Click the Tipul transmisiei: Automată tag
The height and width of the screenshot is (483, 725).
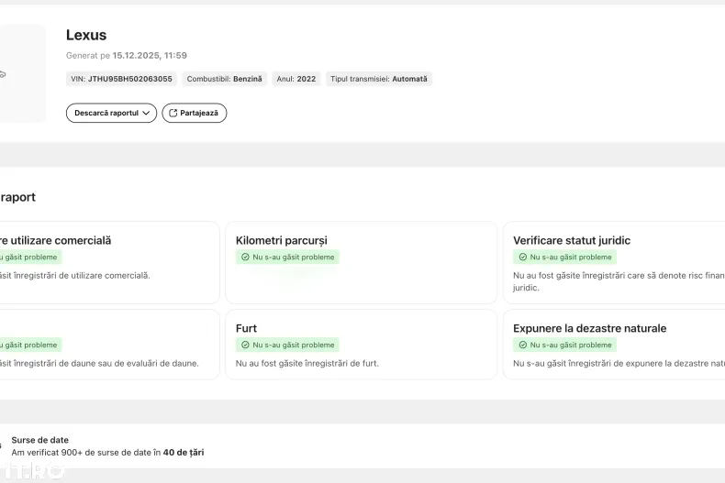click(x=378, y=79)
